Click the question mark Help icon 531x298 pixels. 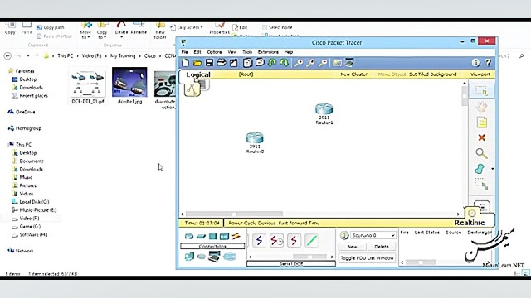point(488,63)
